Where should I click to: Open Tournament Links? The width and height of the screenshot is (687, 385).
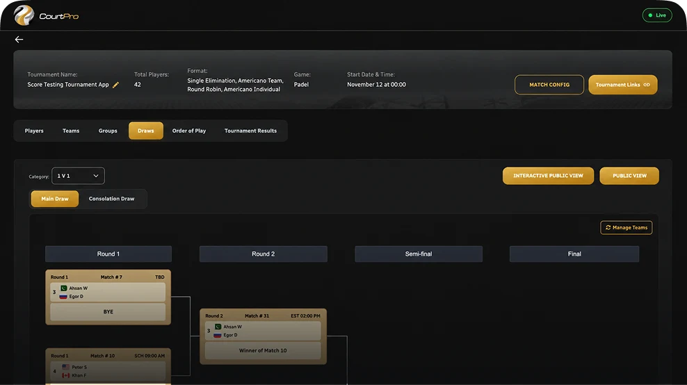coord(622,85)
